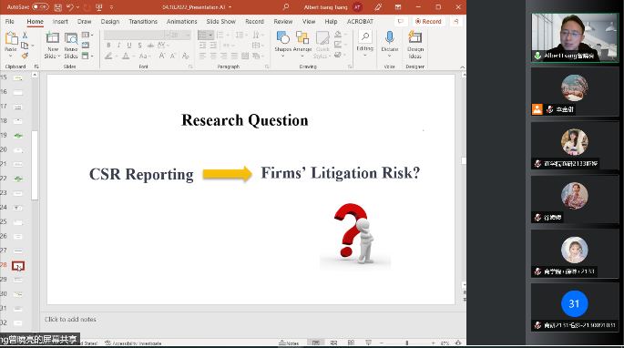Click the Record button at top right
This screenshot has width=624, height=348.
tap(428, 22)
